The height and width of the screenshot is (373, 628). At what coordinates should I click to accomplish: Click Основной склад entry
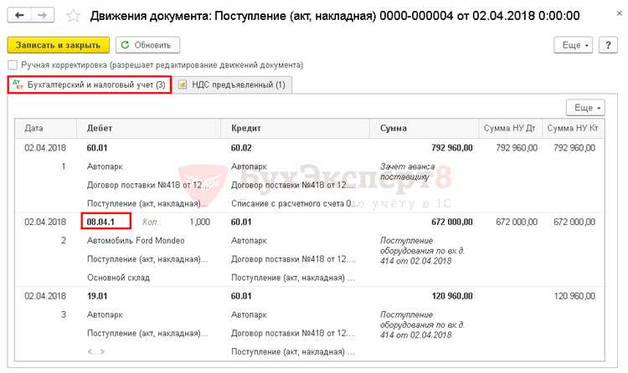119,278
